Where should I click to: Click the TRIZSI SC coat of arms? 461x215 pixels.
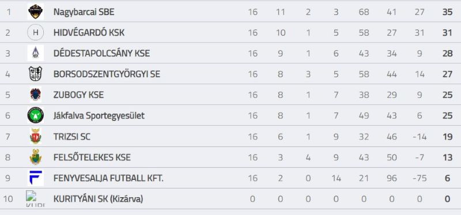coord(36,136)
